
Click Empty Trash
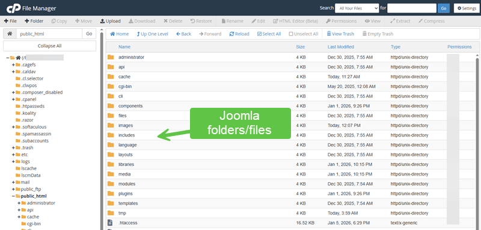(x=378, y=34)
